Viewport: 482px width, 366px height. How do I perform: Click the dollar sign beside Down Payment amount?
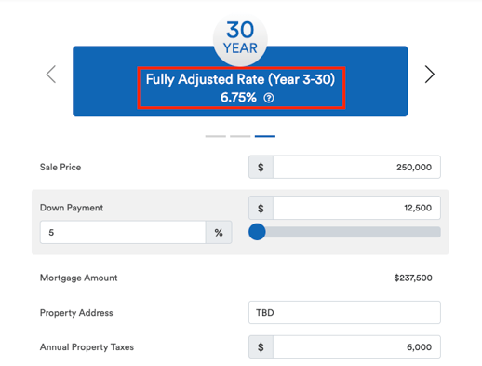coord(261,208)
